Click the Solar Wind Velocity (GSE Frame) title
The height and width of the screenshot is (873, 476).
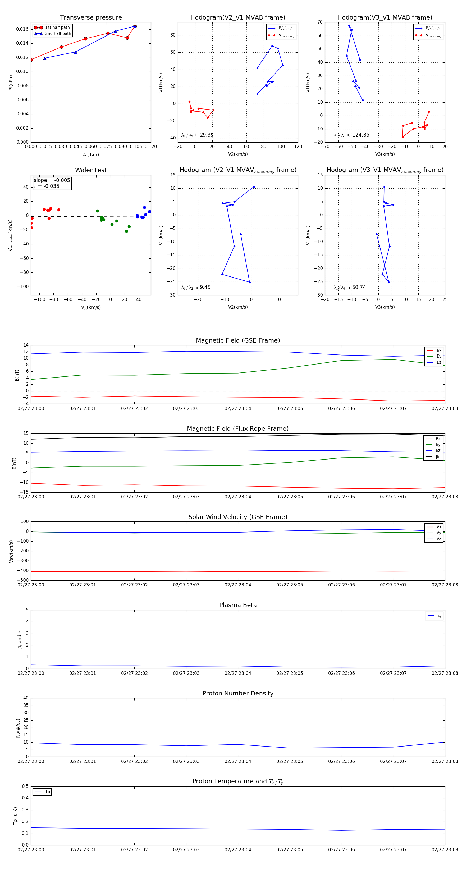click(x=238, y=517)
